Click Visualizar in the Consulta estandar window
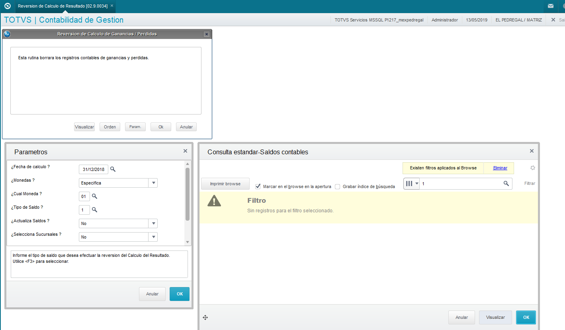This screenshot has width=565, height=330. point(496,317)
